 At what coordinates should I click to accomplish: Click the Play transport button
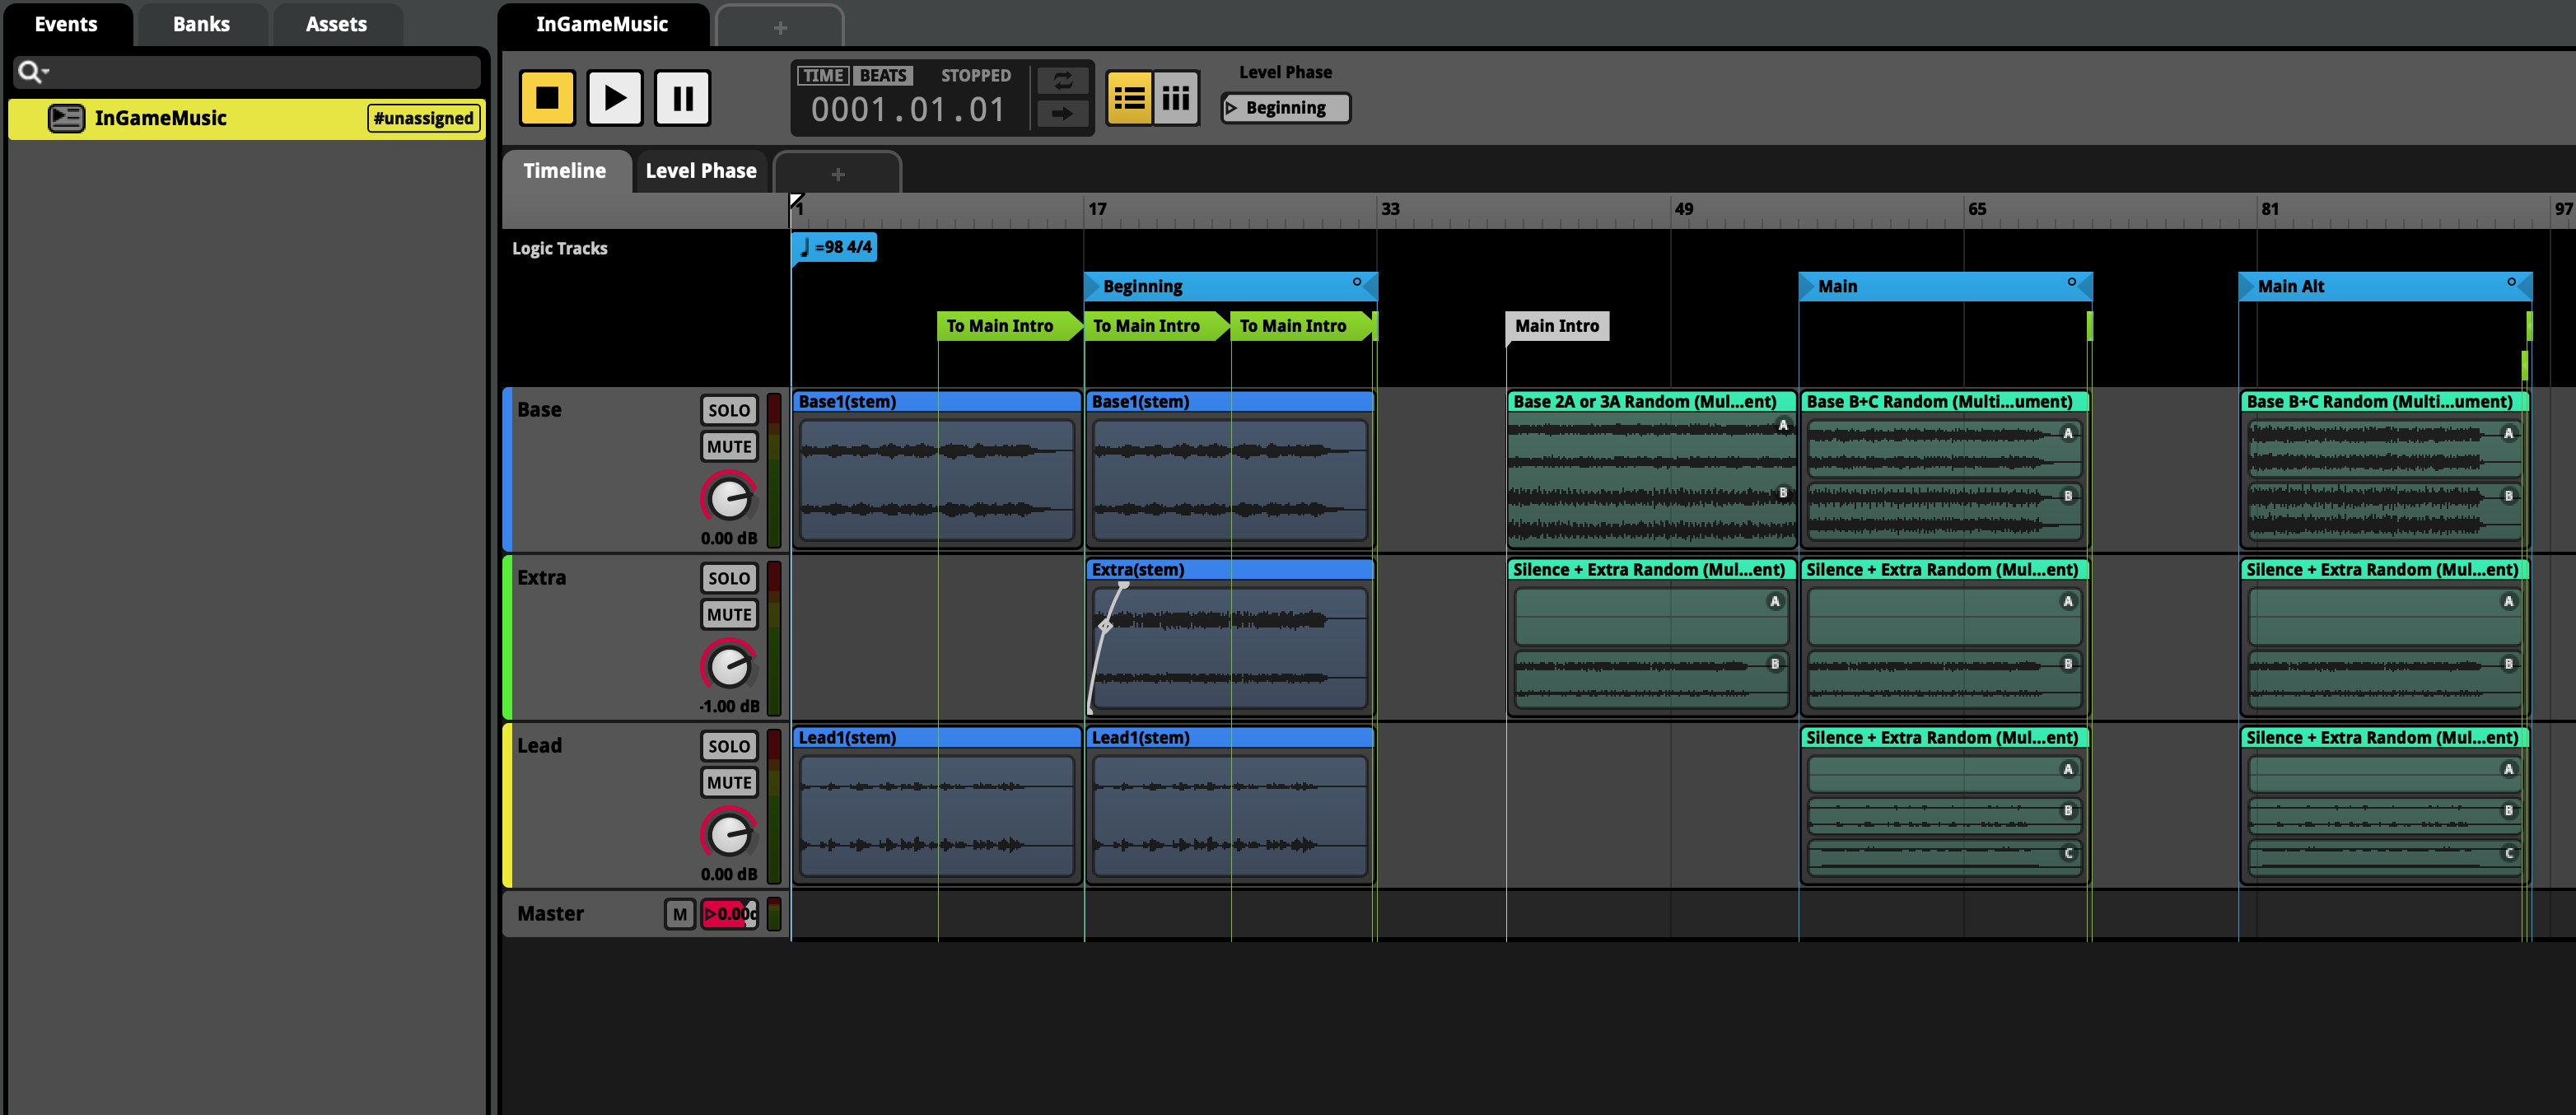pos(614,98)
